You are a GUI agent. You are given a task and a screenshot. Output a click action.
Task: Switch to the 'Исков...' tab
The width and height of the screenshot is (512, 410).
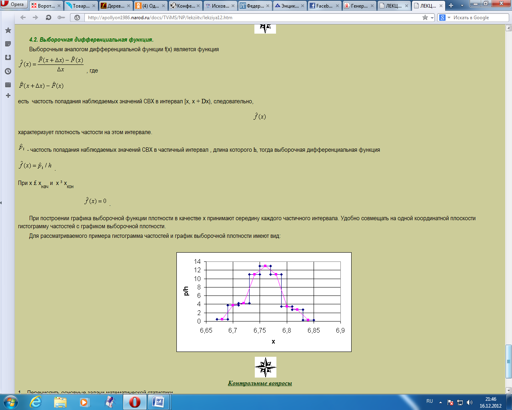coord(220,6)
